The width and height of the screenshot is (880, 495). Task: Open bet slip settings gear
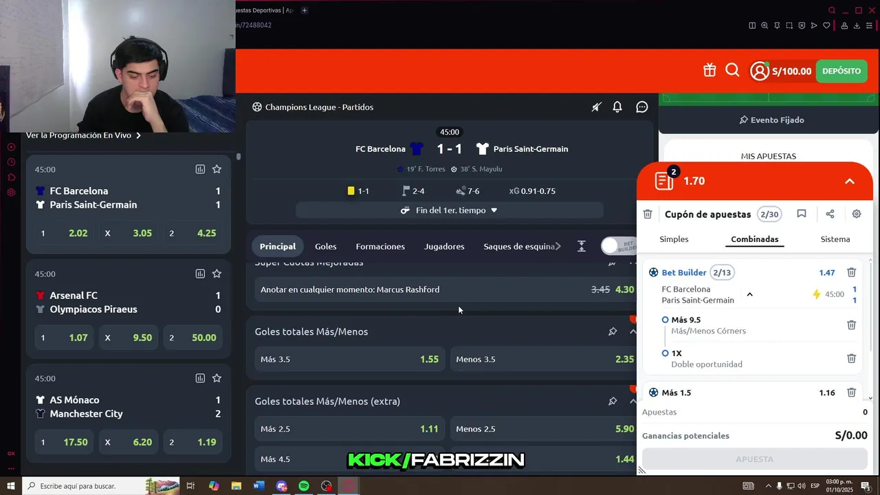857,214
